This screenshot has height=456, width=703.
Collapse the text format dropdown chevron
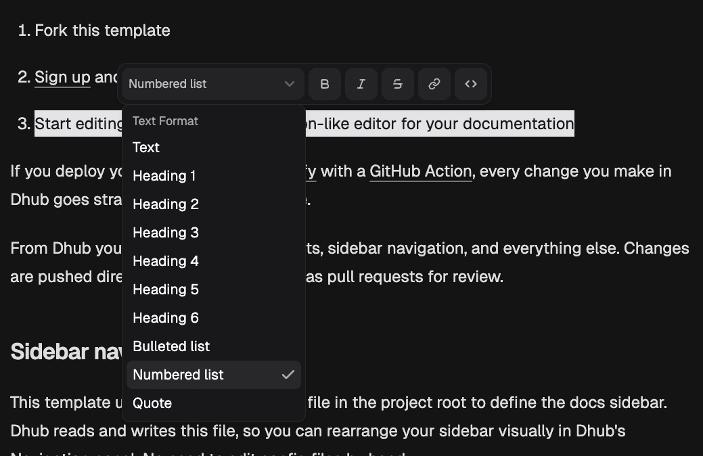289,83
